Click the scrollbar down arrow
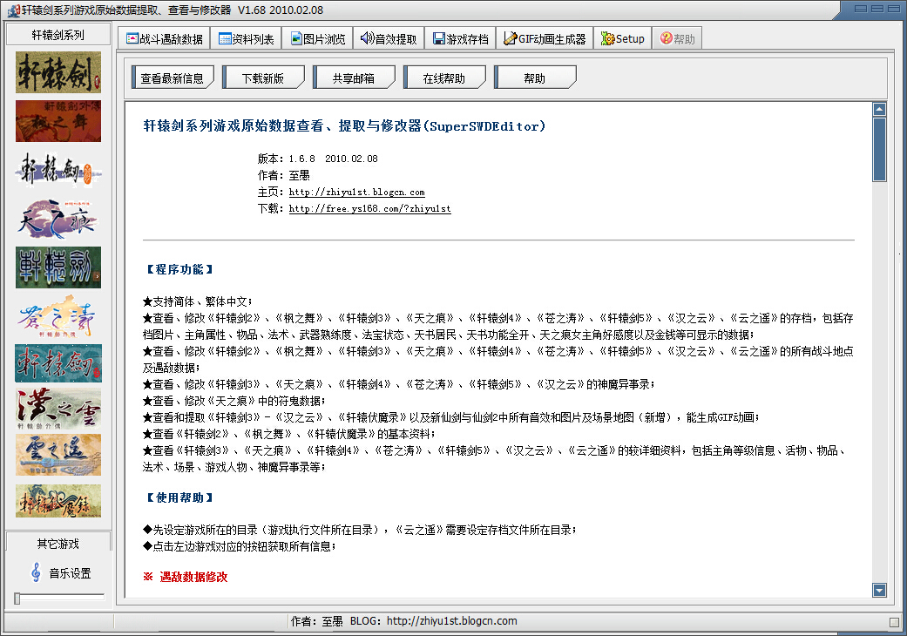The image size is (907, 636). (x=879, y=590)
